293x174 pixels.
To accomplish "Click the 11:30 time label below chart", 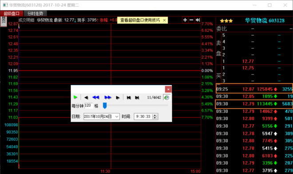I will pyautogui.click(x=105, y=171).
